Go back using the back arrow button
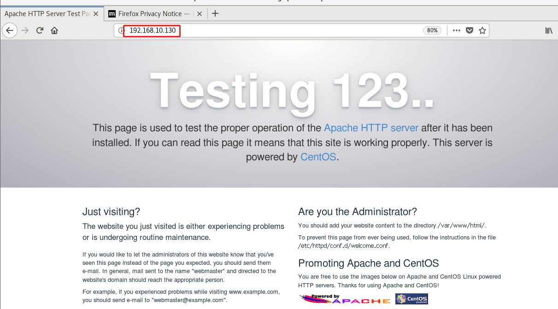Image resolution: width=558 pixels, height=309 pixels. (10, 31)
